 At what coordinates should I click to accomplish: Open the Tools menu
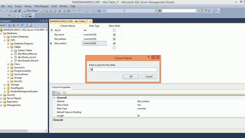[54, 6]
